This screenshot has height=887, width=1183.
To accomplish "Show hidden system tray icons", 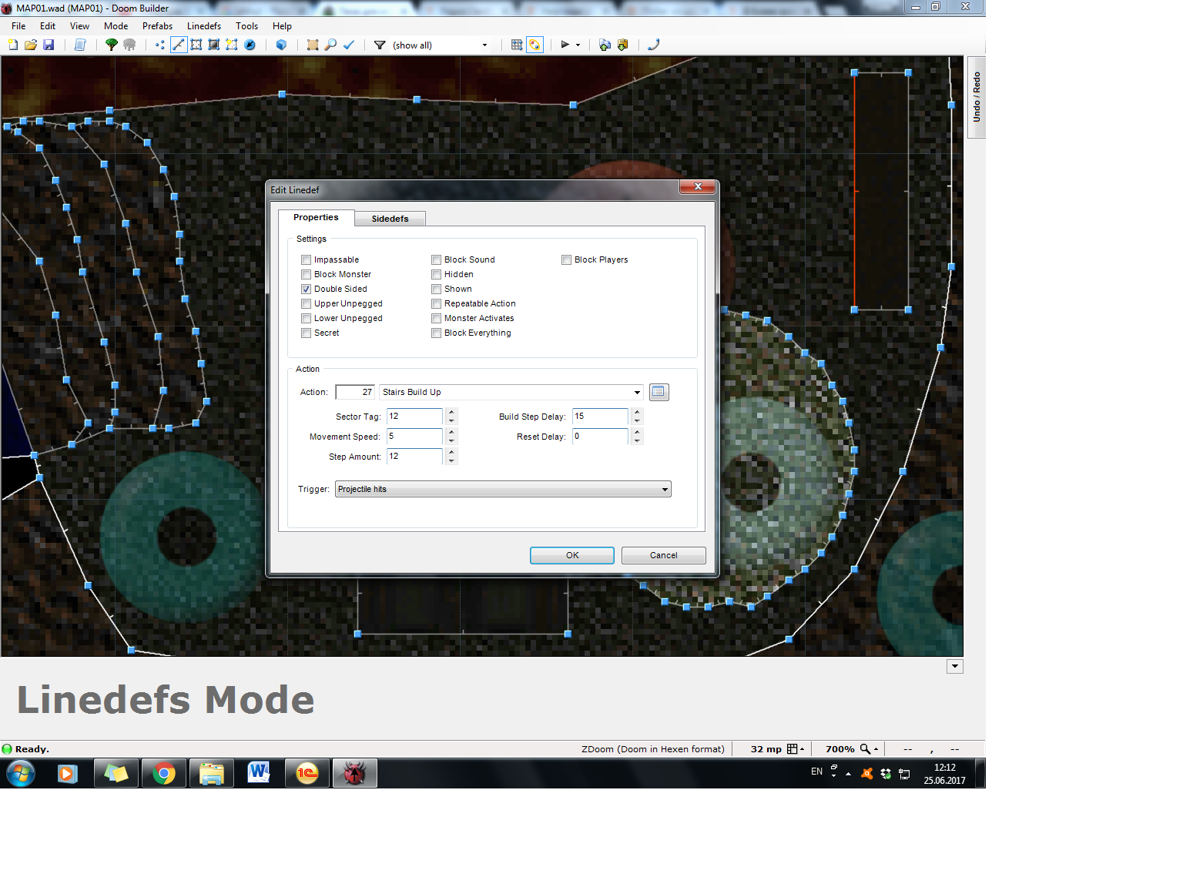I will pyautogui.click(x=848, y=774).
